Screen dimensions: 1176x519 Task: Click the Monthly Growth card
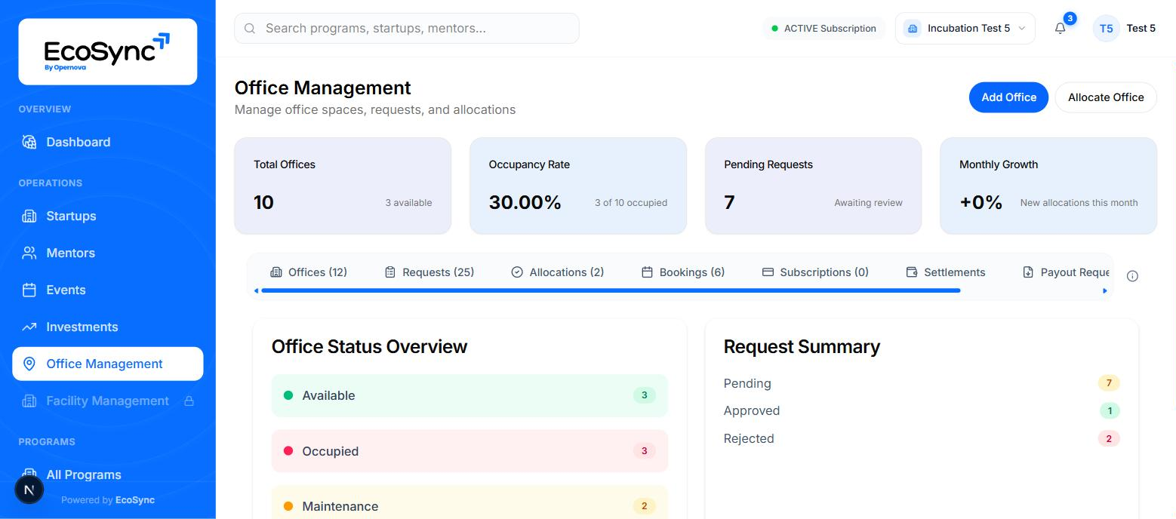[x=1048, y=186]
